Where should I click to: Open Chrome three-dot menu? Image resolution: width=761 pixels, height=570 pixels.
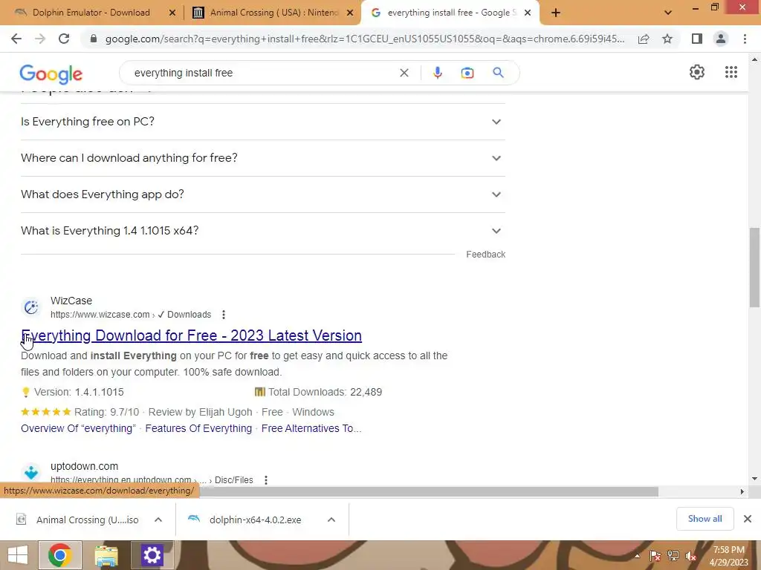pyautogui.click(x=745, y=39)
